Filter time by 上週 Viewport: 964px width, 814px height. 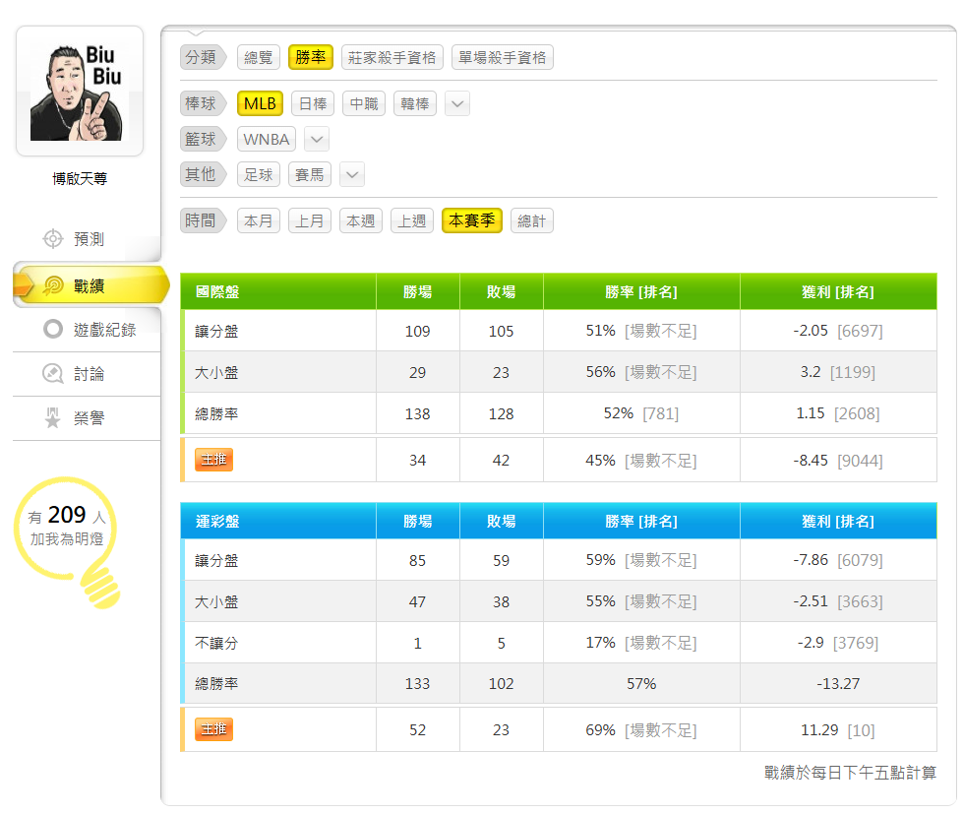[x=412, y=220]
